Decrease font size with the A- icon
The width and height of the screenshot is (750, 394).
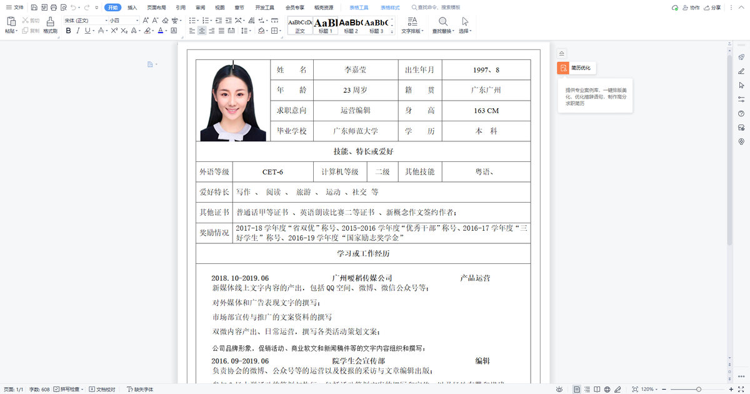click(156, 21)
